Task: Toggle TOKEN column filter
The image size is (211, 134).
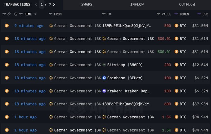Action: (176, 14)
